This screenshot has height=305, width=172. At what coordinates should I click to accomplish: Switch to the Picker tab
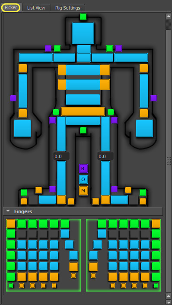tap(11, 8)
